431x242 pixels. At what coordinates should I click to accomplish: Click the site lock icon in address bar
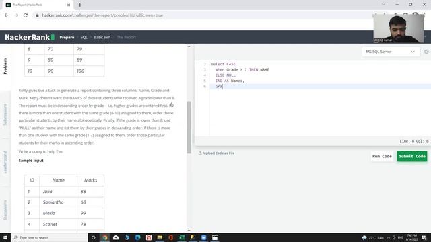click(38, 15)
